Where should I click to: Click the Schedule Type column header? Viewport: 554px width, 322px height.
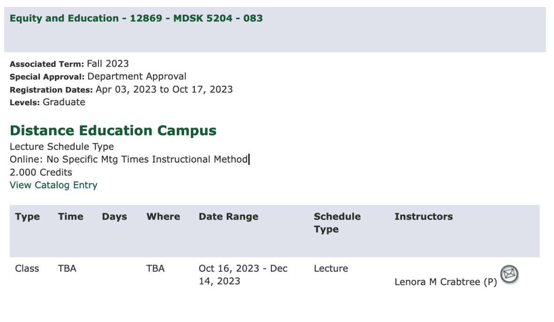click(337, 222)
